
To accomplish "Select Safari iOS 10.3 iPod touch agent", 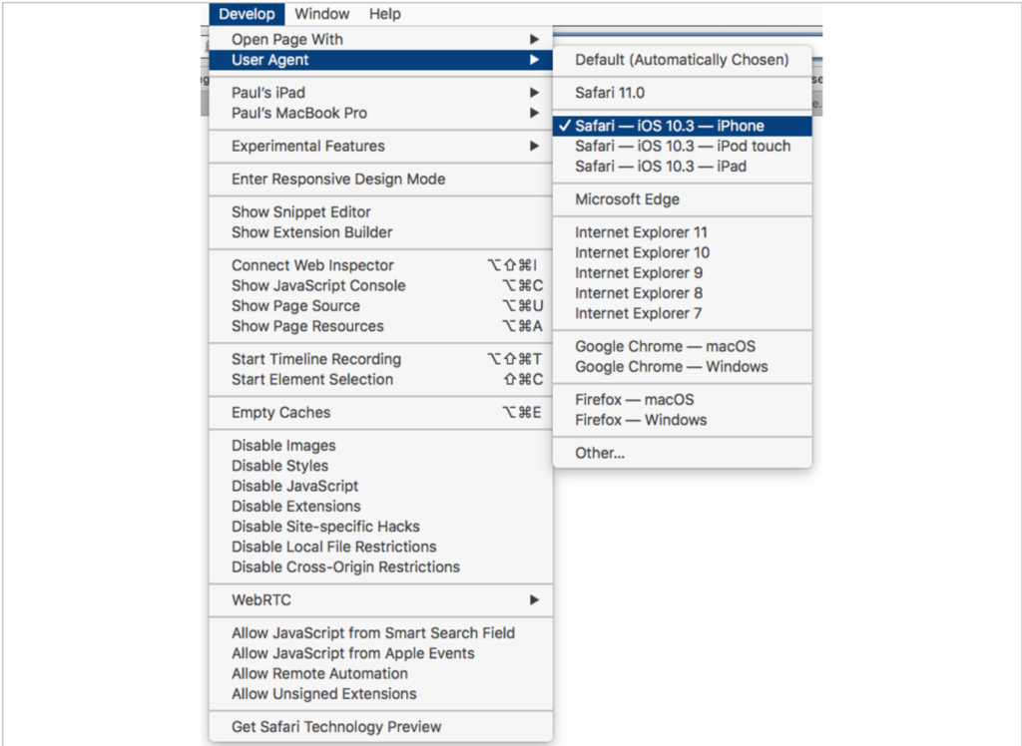I will 683,146.
